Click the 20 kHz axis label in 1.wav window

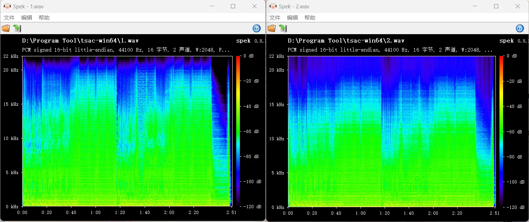tap(10, 70)
